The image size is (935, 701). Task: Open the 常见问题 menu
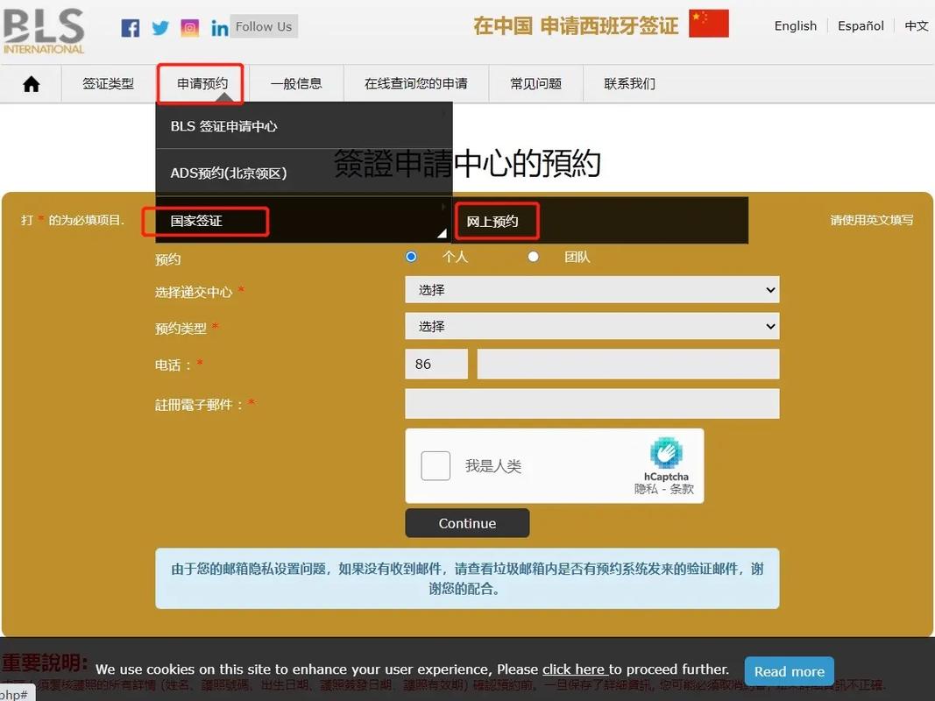pyautogui.click(x=535, y=83)
